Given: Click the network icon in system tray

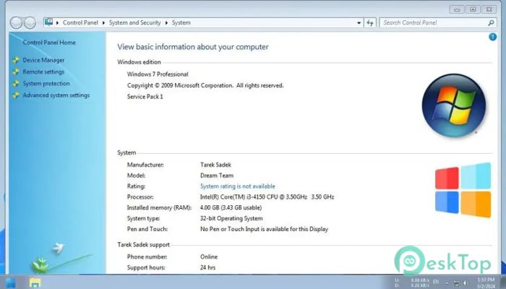Looking at the screenshot, I should (x=457, y=283).
